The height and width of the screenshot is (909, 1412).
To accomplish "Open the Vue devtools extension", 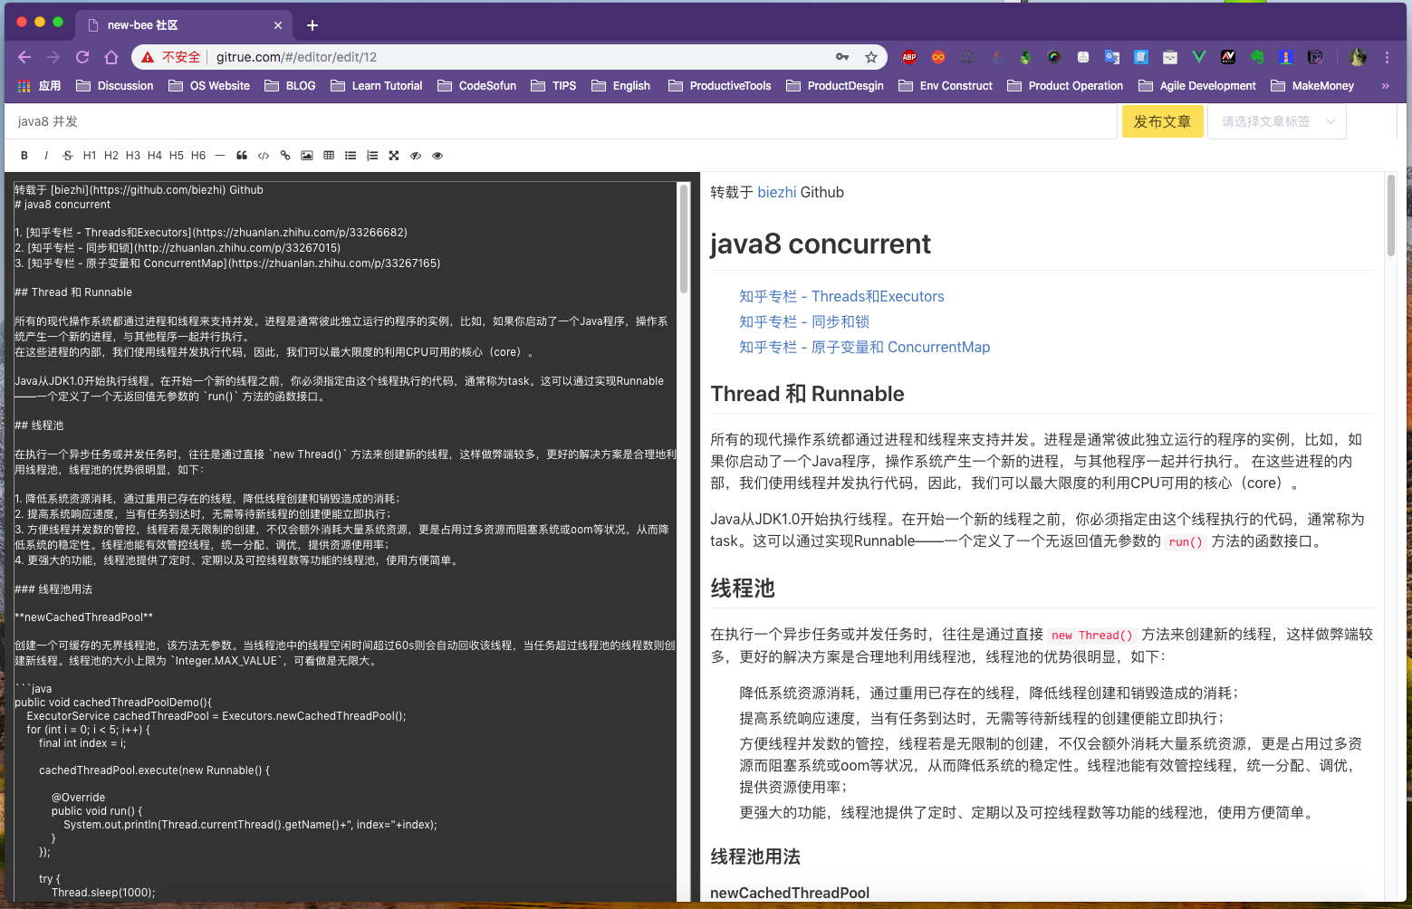I will click(1199, 57).
